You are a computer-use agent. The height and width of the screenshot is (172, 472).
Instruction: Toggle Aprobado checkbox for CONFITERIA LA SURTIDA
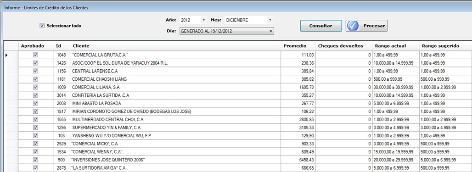click(x=35, y=95)
